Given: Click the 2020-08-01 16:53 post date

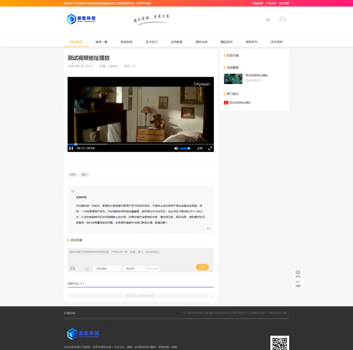Looking at the screenshot, I should pyautogui.click(x=80, y=66).
